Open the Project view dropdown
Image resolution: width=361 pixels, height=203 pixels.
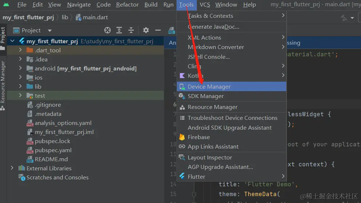tap(50, 31)
